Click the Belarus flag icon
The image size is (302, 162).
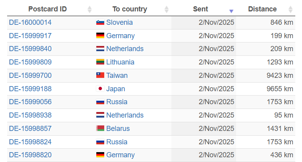point(100,129)
